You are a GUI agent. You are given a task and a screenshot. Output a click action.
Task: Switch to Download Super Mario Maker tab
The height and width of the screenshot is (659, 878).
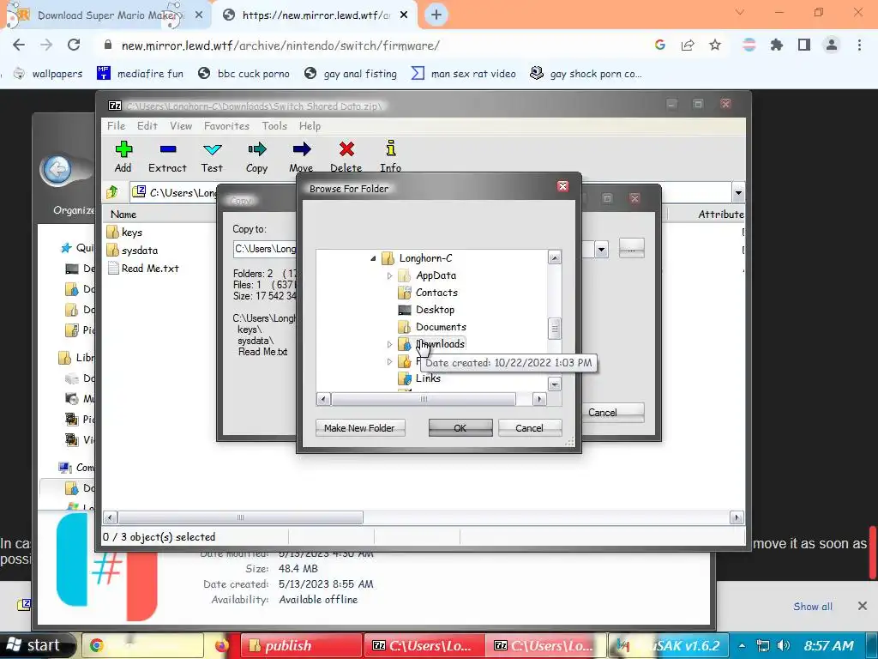(x=105, y=15)
